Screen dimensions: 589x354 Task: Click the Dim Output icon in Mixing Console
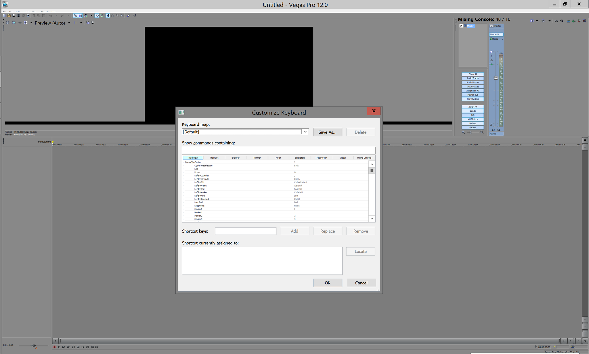562,21
